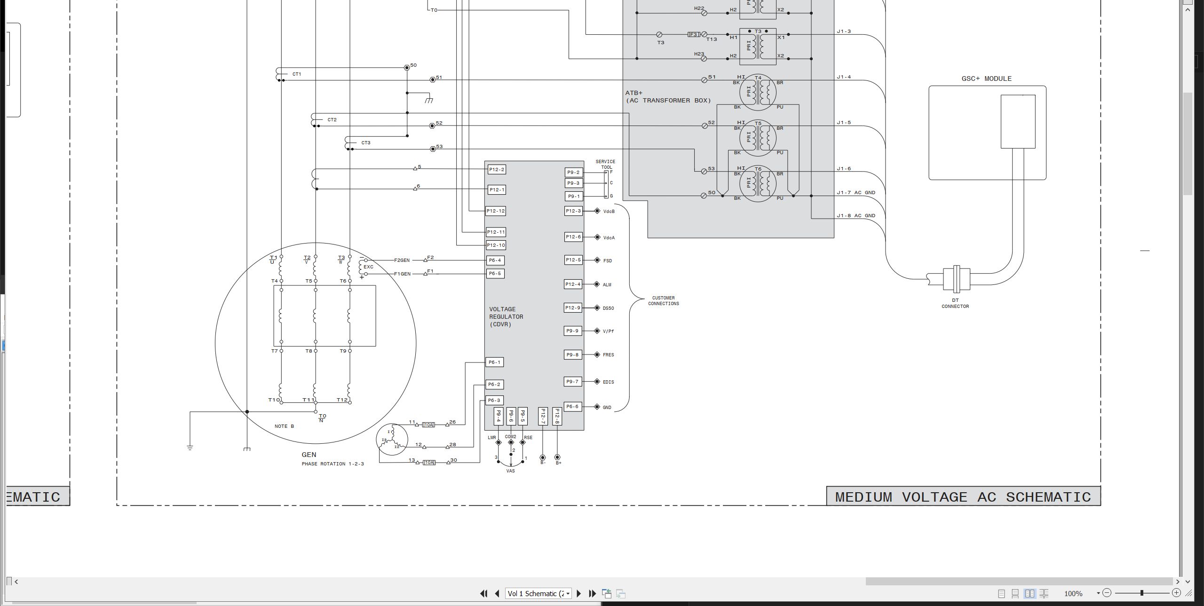
Task: Click the P9-8 terminal box
Action: coord(573,354)
